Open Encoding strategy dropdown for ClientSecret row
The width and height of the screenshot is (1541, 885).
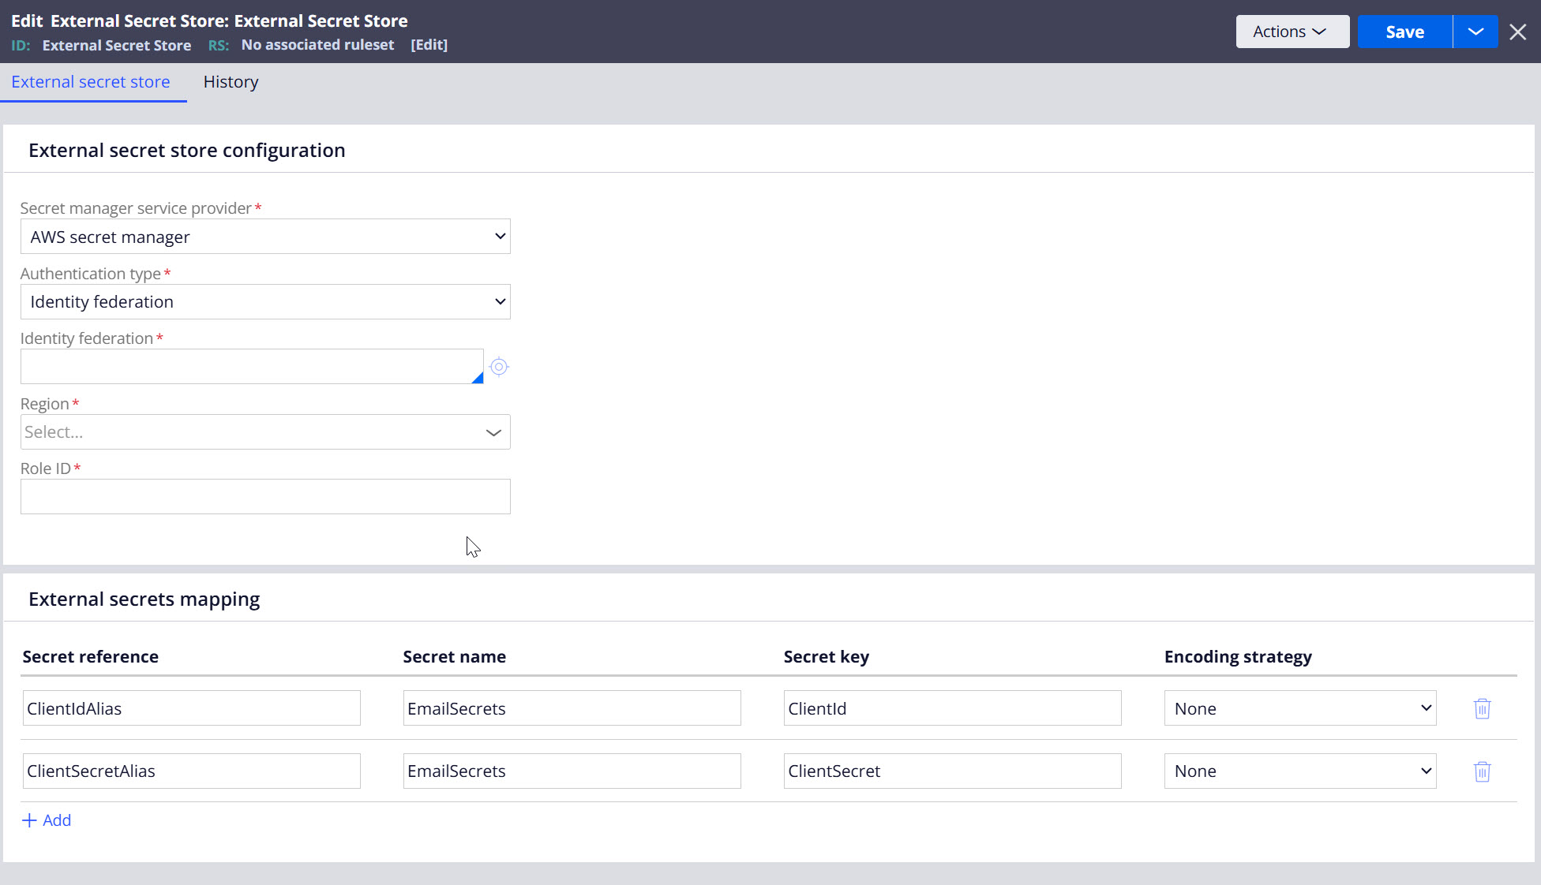1299,771
